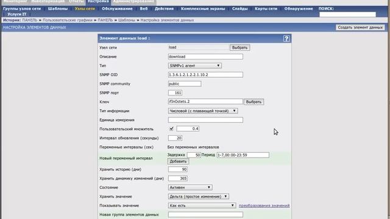Click the Создать элемент данных button

pyautogui.click(x=360, y=27)
